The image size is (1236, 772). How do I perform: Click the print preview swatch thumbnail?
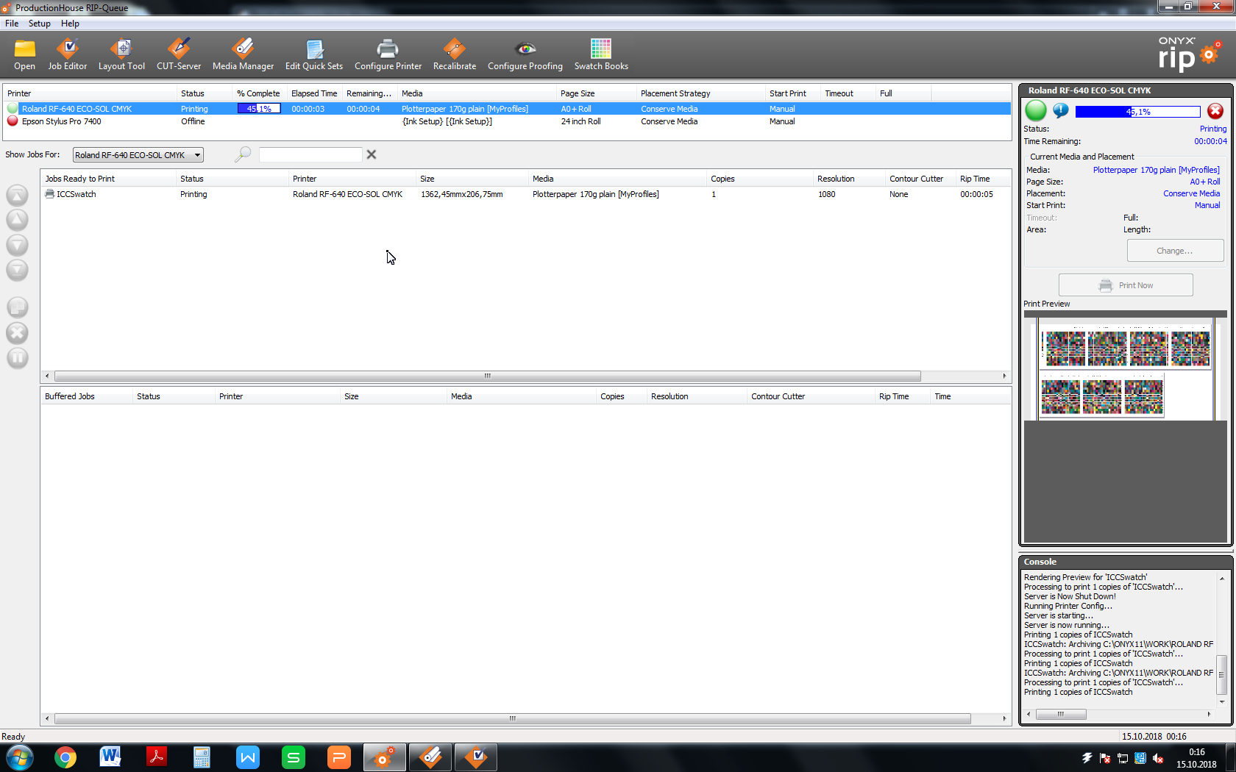[1126, 369]
